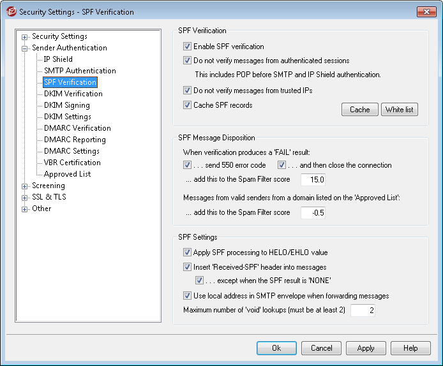Click the maximum void lookups field
This screenshot has width=443, height=366.
click(x=363, y=311)
